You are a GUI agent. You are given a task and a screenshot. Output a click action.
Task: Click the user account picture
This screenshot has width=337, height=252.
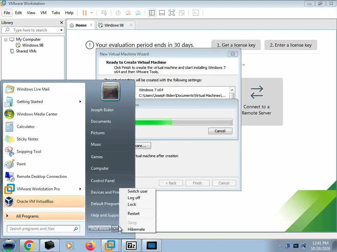pos(111,92)
